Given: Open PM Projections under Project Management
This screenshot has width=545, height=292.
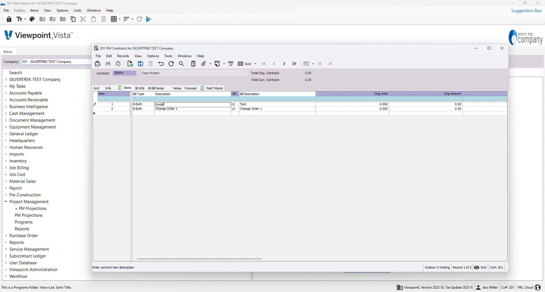Looking at the screenshot, I should 28,215.
